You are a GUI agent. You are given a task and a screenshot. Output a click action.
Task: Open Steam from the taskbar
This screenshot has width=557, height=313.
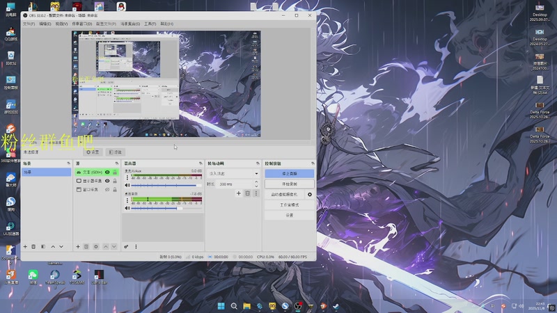[x=336, y=306]
